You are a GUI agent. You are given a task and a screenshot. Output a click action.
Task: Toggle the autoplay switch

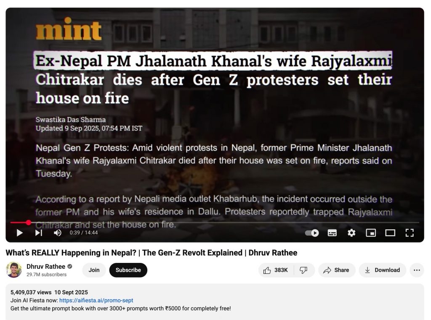(x=312, y=233)
